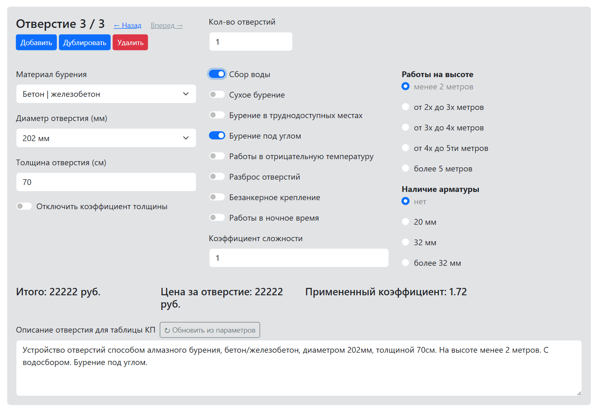The width and height of the screenshot is (598, 406).
Task: Select height от 2х до 3х метров
Action: [405, 107]
